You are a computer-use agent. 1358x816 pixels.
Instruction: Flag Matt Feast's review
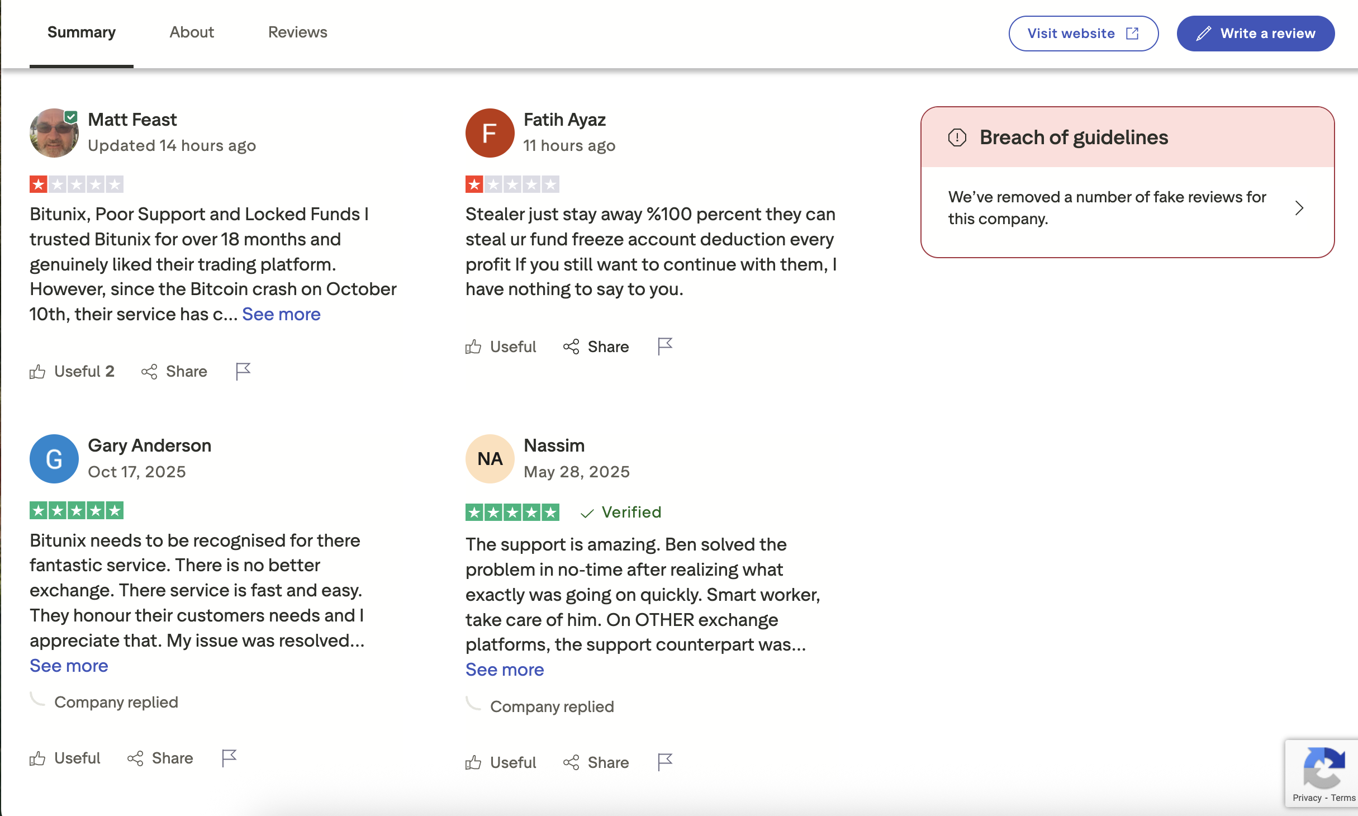(243, 371)
